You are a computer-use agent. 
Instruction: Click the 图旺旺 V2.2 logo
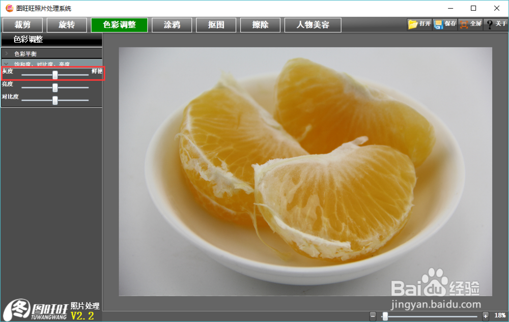pos(51,310)
